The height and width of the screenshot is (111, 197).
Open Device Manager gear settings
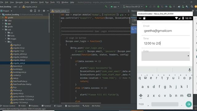(193, 11)
